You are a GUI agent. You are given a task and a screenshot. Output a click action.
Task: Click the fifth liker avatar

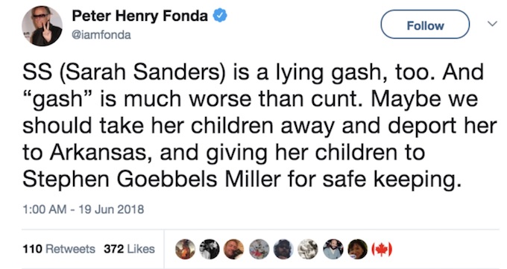coord(283,249)
